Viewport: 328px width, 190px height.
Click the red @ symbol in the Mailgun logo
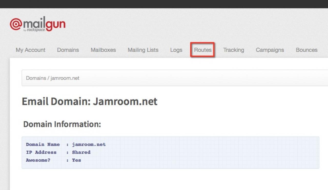tap(16, 24)
